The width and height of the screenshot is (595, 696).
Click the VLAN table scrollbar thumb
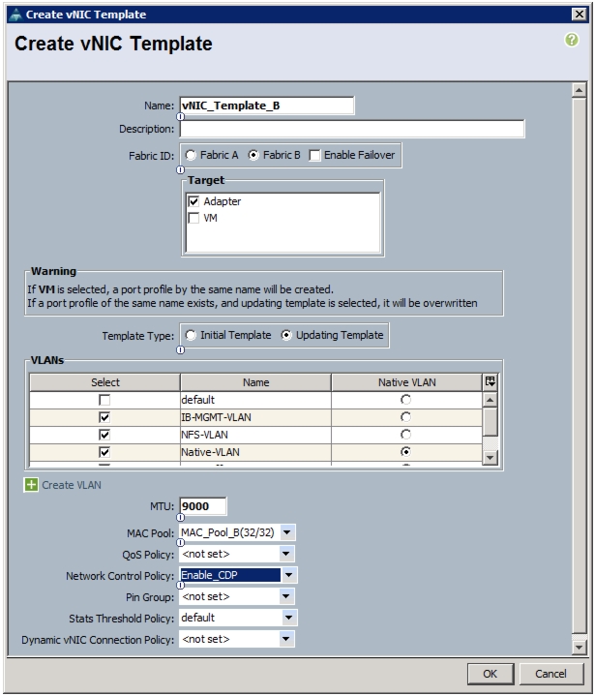click(x=490, y=422)
